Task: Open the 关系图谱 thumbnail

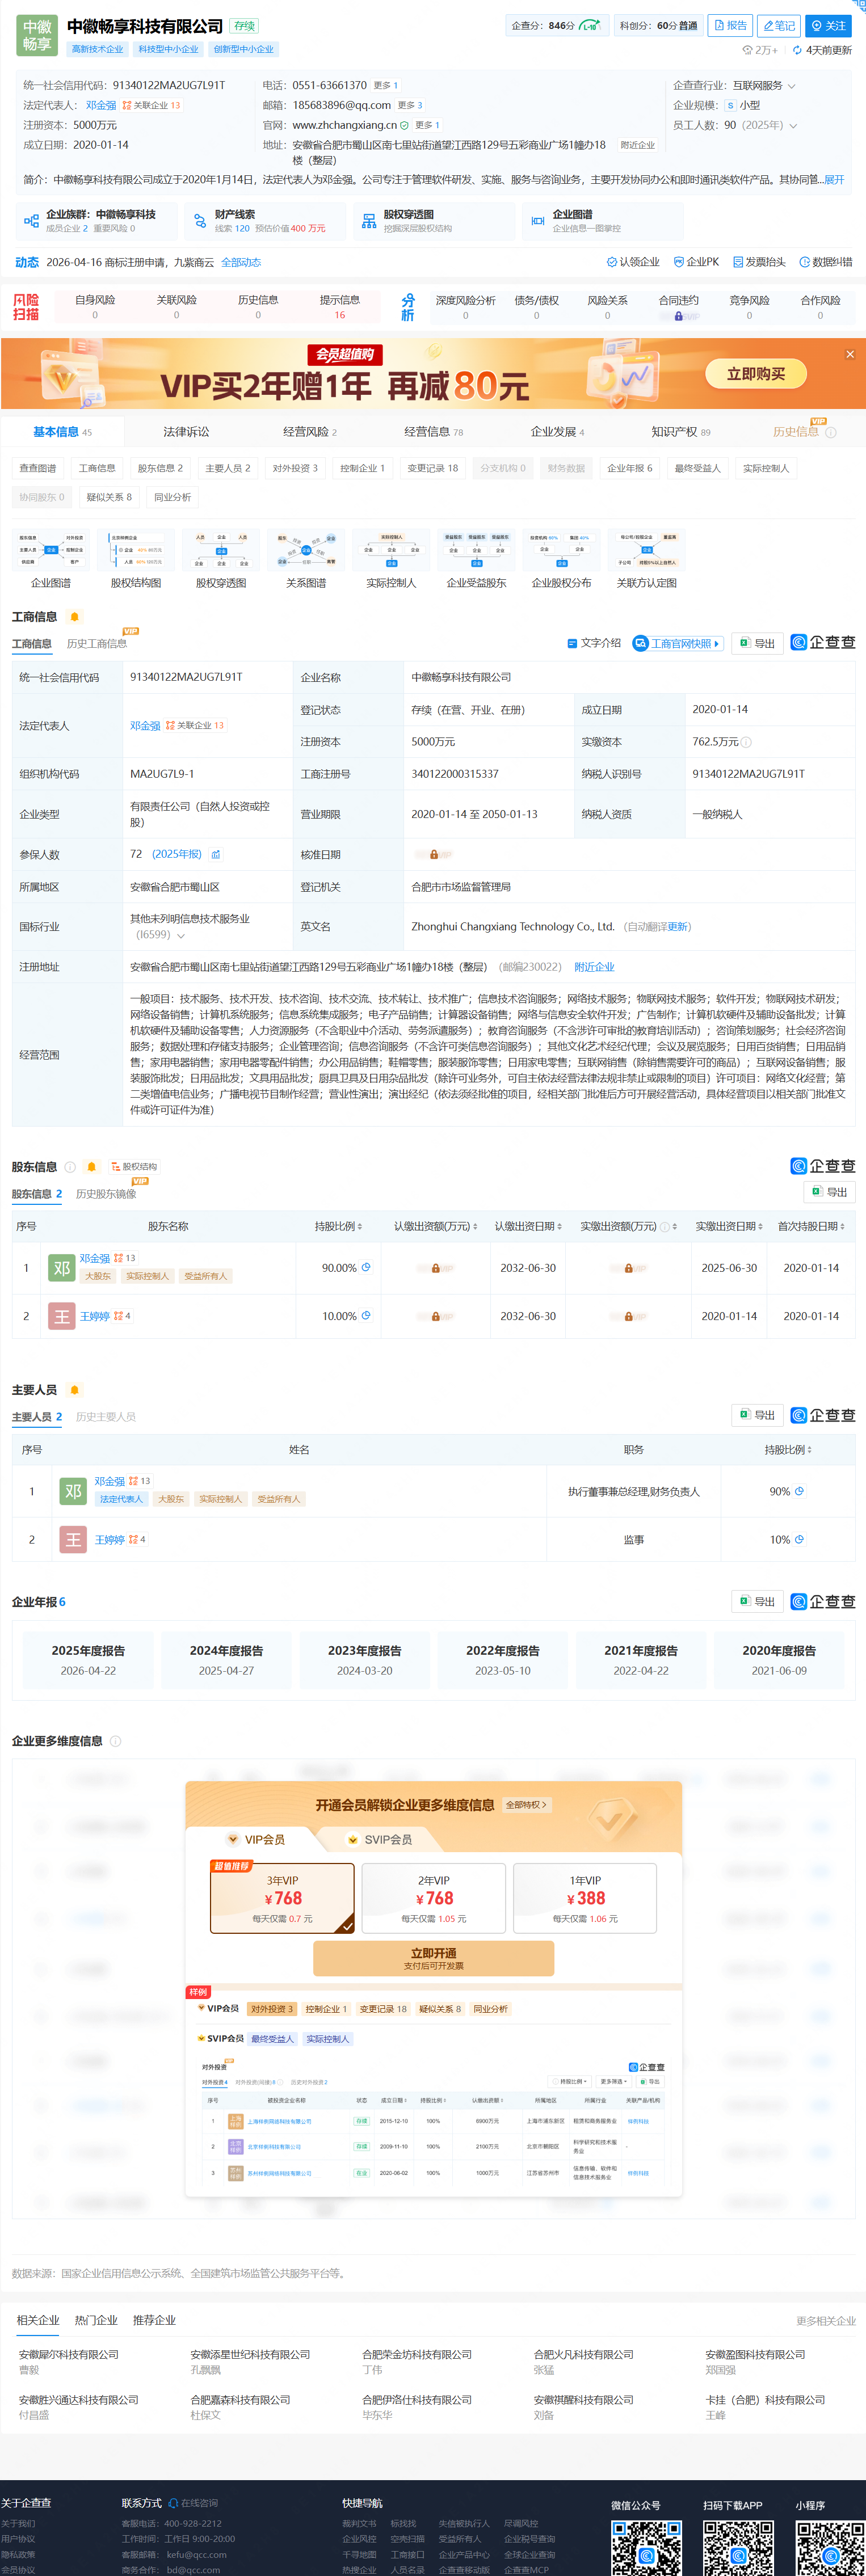Action: point(306,560)
